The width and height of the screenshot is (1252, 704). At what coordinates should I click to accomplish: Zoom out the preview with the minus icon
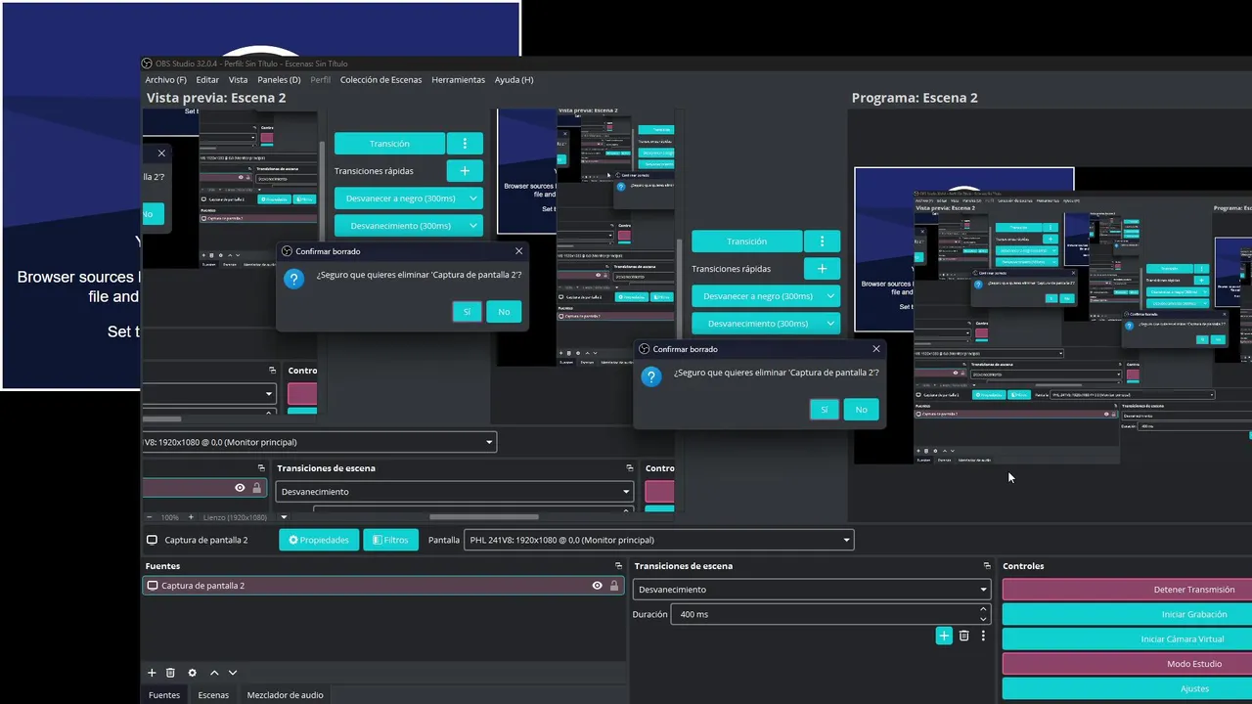point(150,517)
